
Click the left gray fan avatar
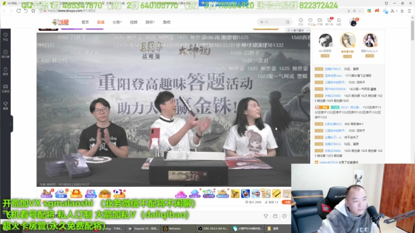pos(325,40)
